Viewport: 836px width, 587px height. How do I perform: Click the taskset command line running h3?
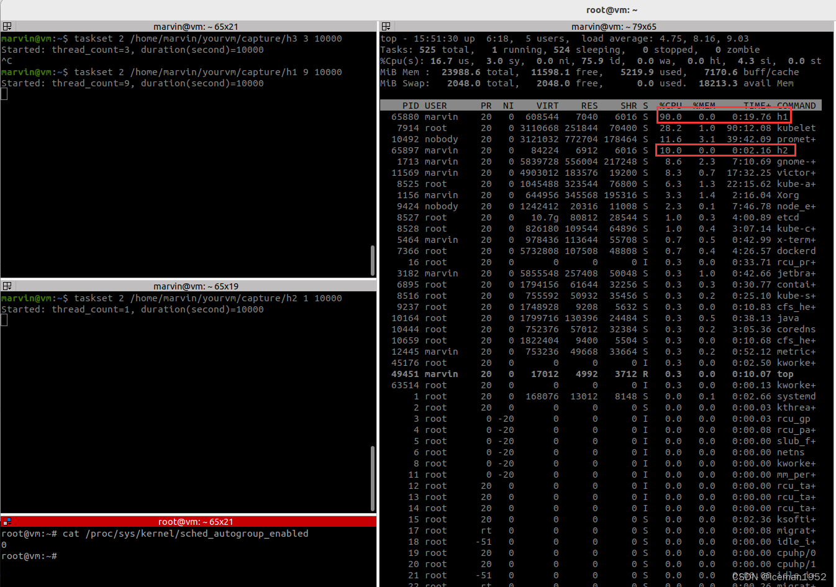208,39
